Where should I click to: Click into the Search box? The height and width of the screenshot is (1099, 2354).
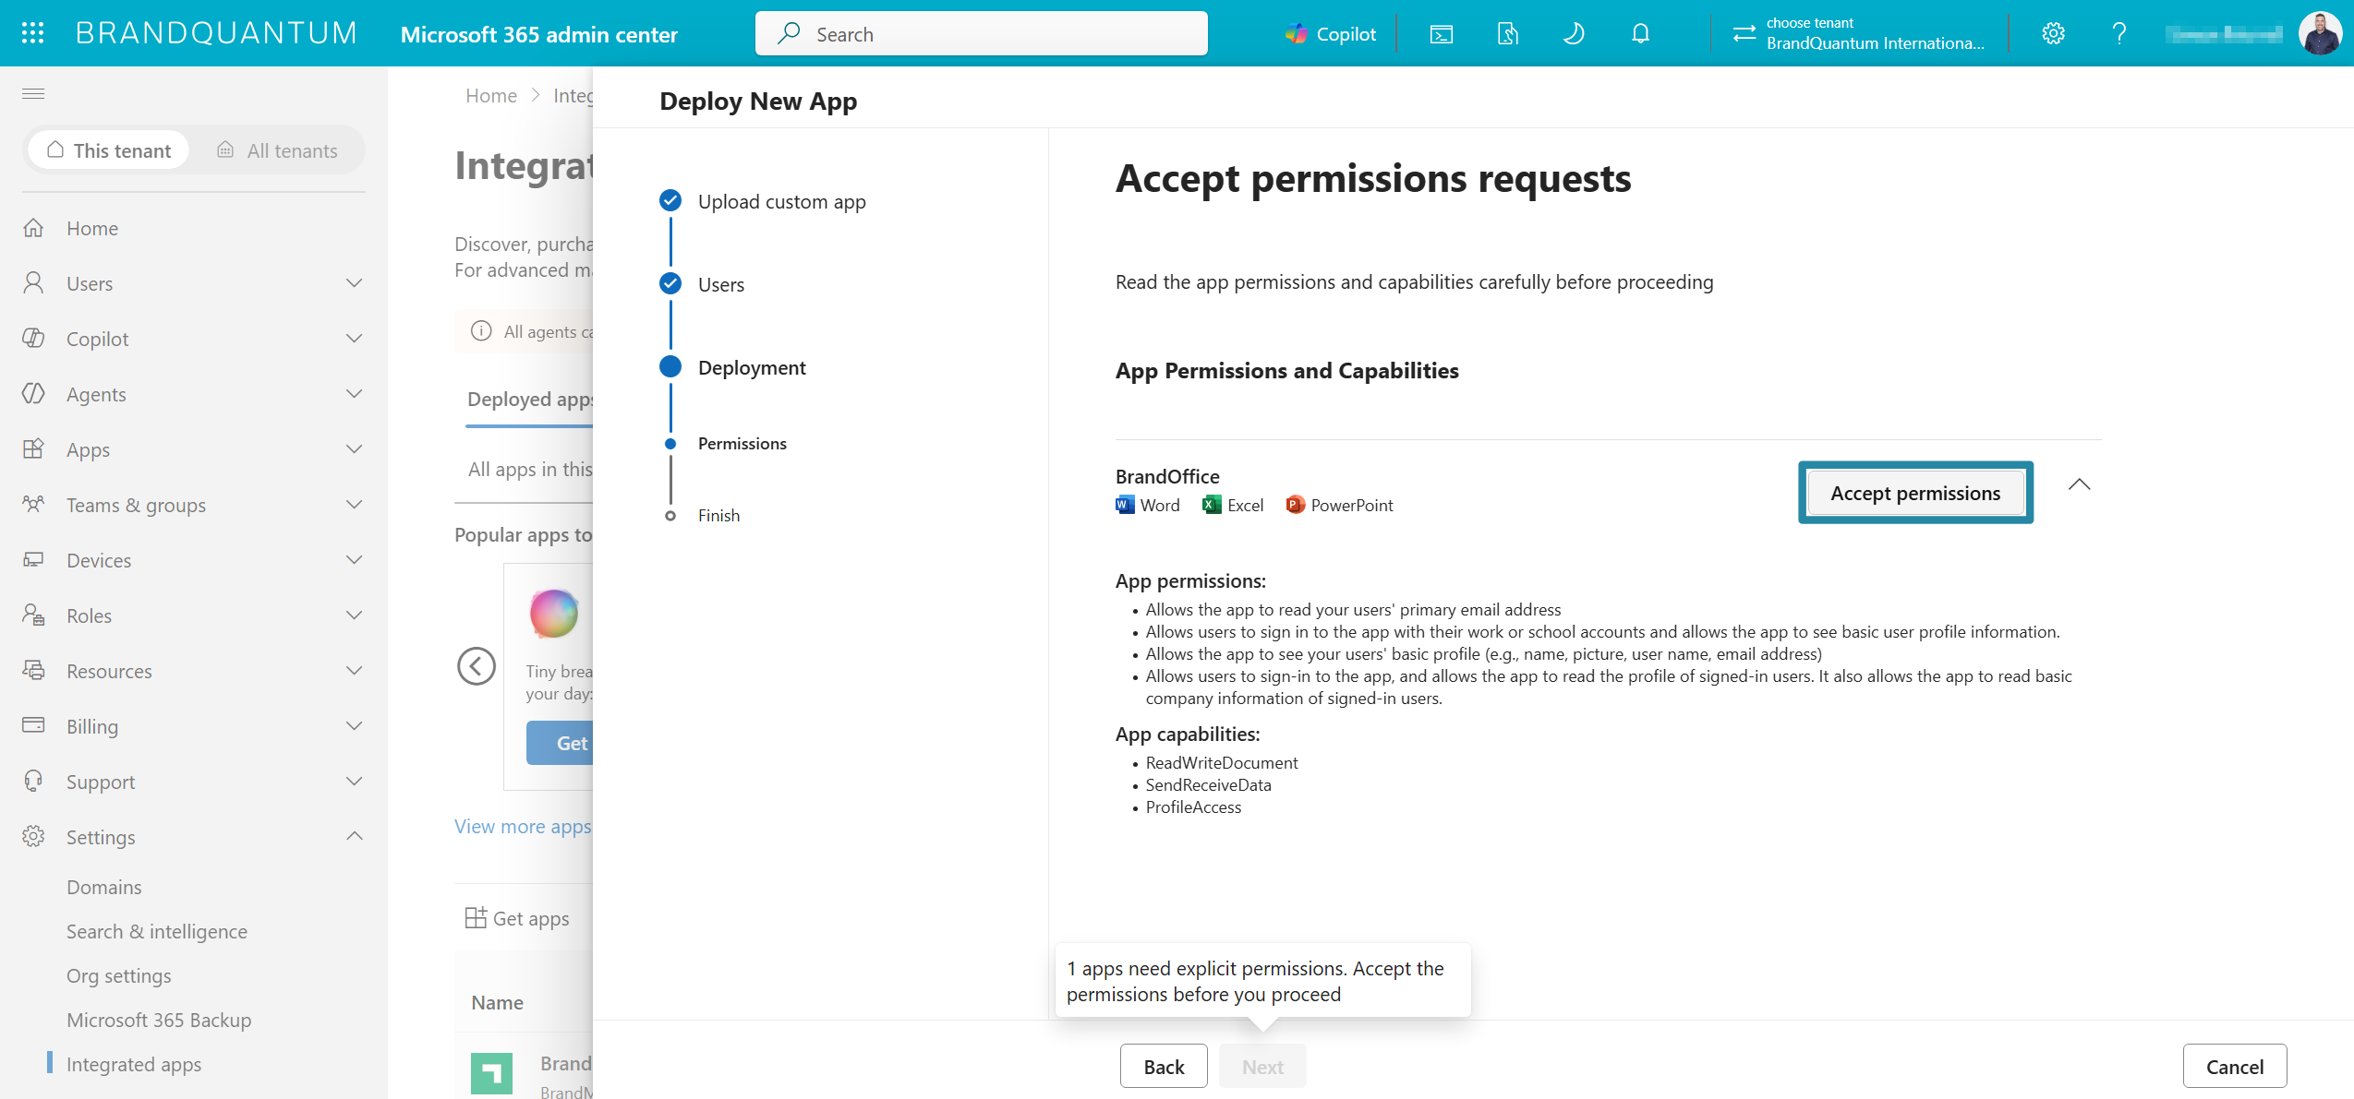coord(981,34)
